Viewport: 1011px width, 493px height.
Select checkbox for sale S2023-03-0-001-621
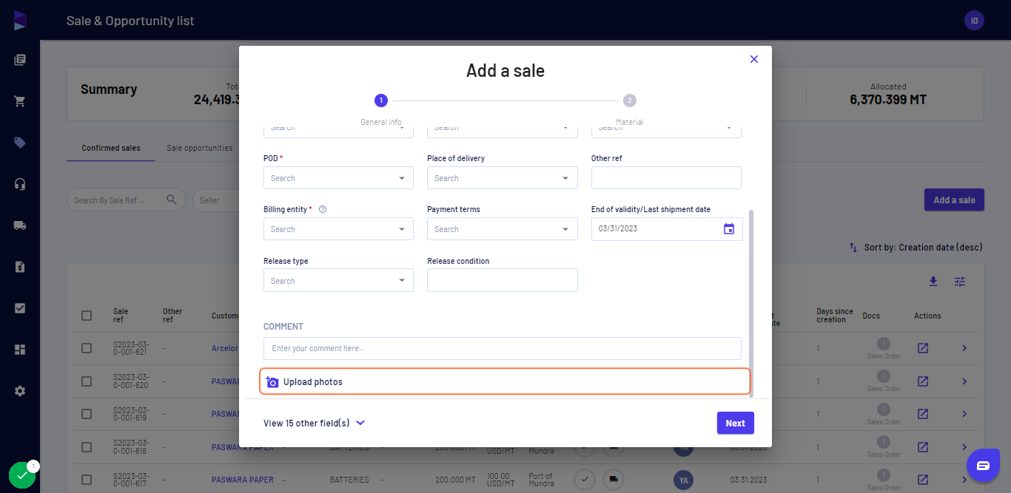87,348
